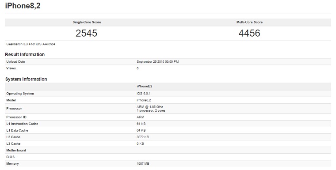Click the ARM @ 1.85 GHz value
336x170 pixels.
point(150,106)
